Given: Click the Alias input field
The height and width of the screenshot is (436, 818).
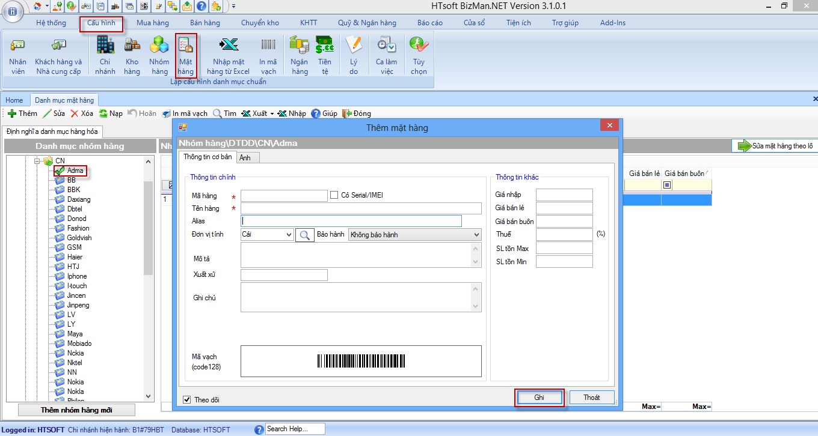Looking at the screenshot, I should coord(351,221).
